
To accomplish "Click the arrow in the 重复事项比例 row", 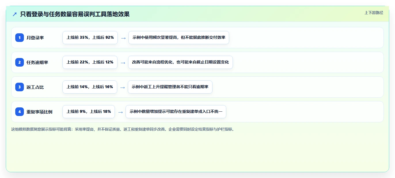I will click(x=120, y=112).
